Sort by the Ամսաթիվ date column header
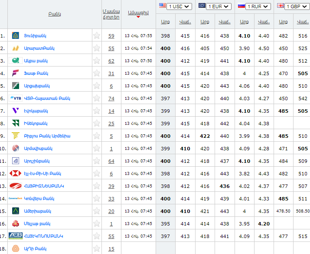 [138, 13]
